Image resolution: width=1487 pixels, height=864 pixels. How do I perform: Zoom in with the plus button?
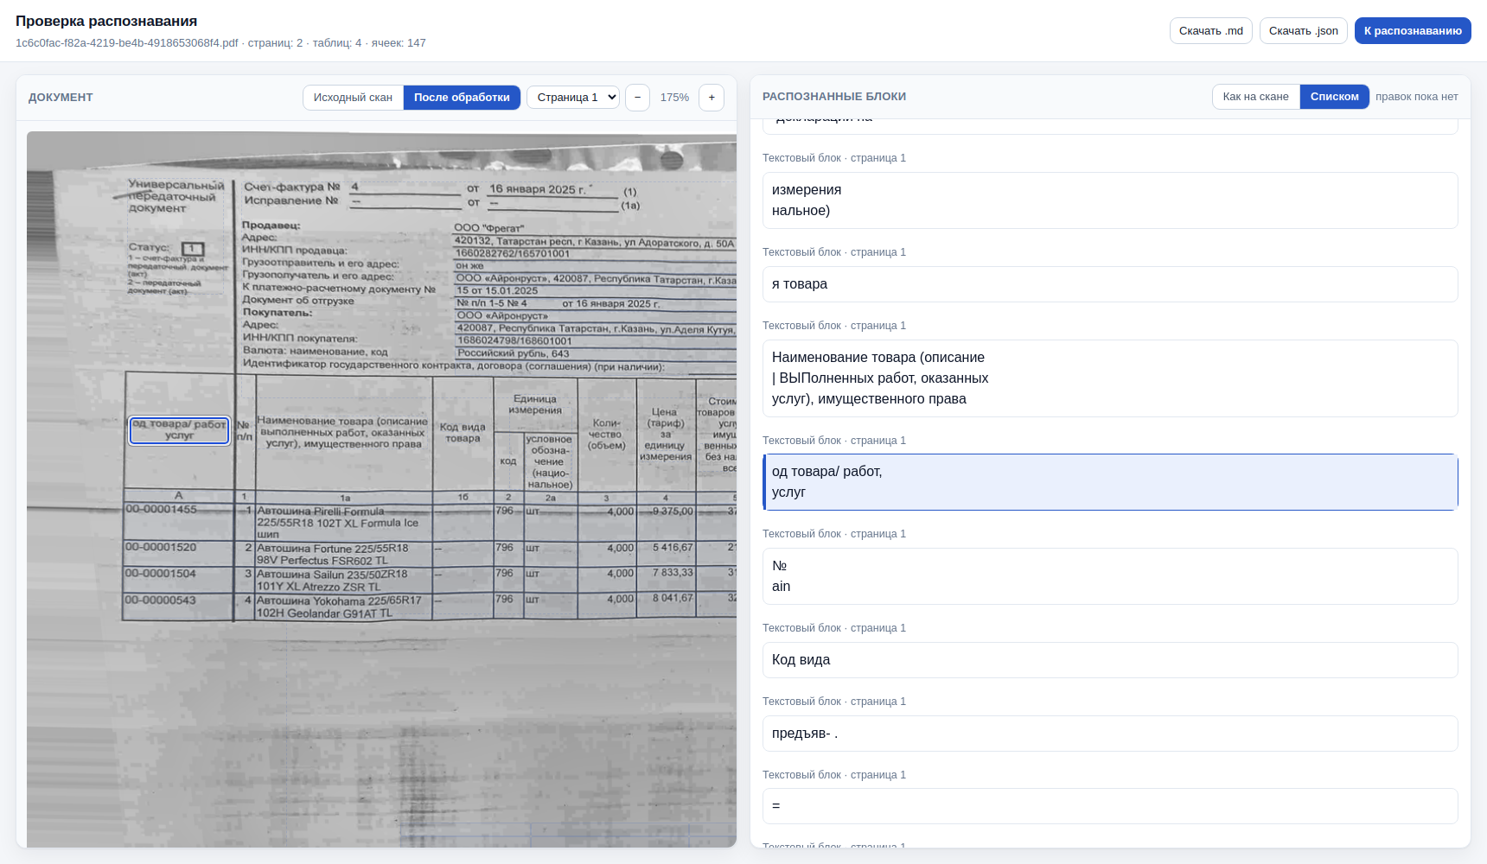click(x=712, y=97)
